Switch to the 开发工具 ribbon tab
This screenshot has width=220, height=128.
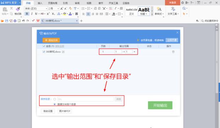(113, 3)
